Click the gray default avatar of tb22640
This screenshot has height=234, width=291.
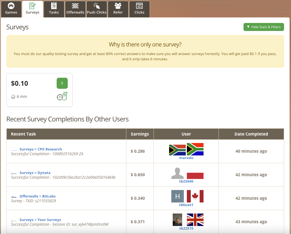pyautogui.click(x=177, y=173)
